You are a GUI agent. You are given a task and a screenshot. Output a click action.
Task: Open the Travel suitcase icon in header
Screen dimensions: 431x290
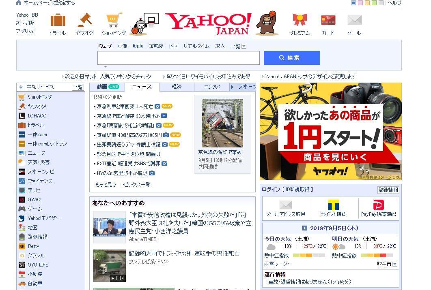tap(58, 20)
